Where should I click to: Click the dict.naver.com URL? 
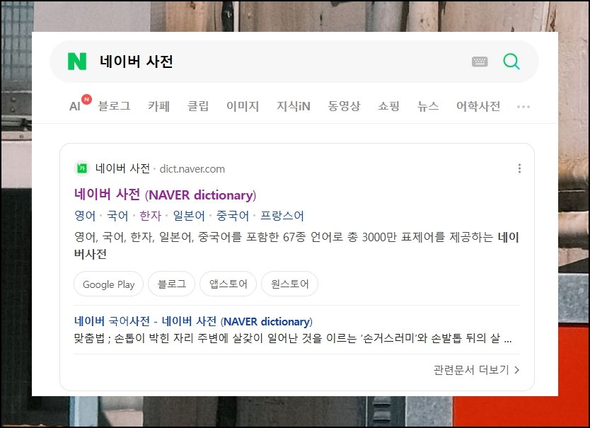coord(192,169)
